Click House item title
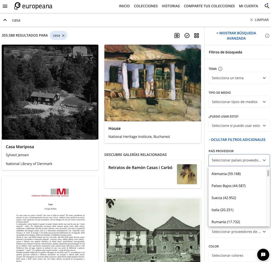 114,129
